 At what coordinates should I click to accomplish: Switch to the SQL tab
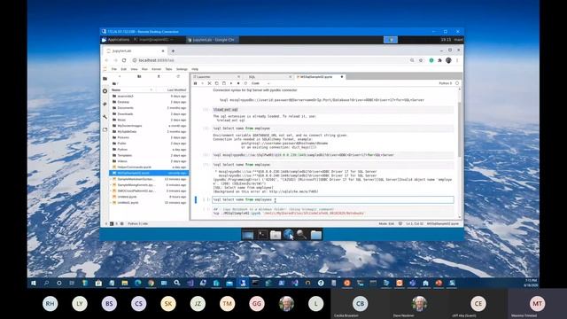click(268, 77)
